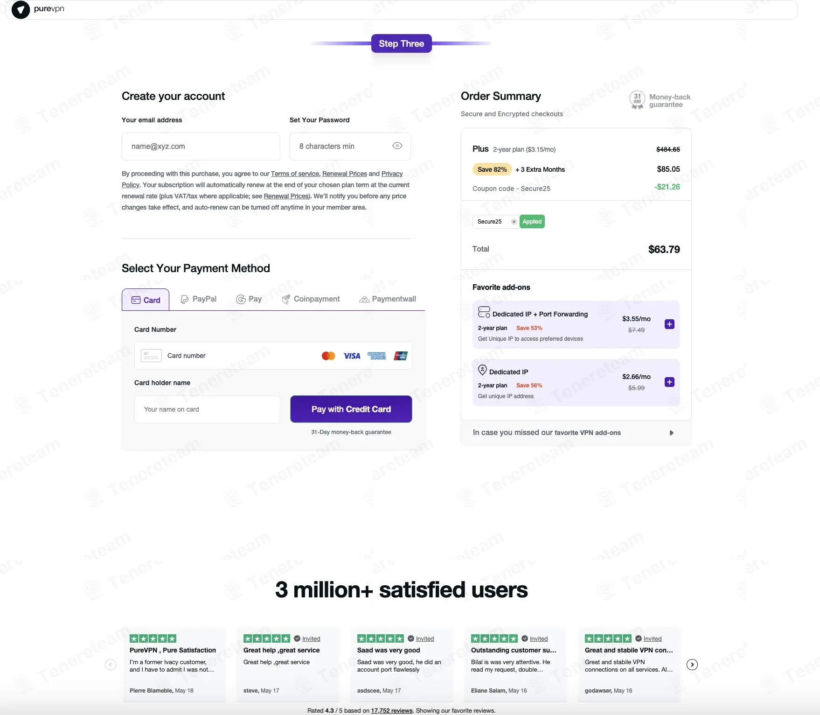Select the Google Pay payment tab
Screen dimensions: 820x715
(x=249, y=299)
